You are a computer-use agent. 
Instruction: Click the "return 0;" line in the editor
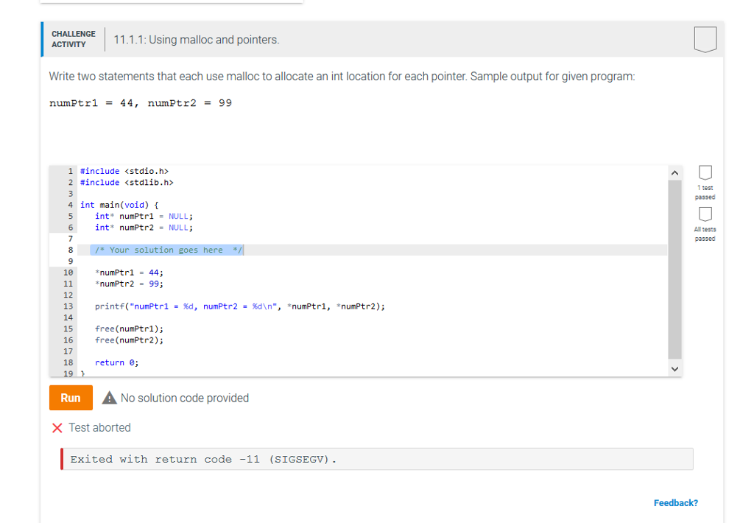pos(116,363)
